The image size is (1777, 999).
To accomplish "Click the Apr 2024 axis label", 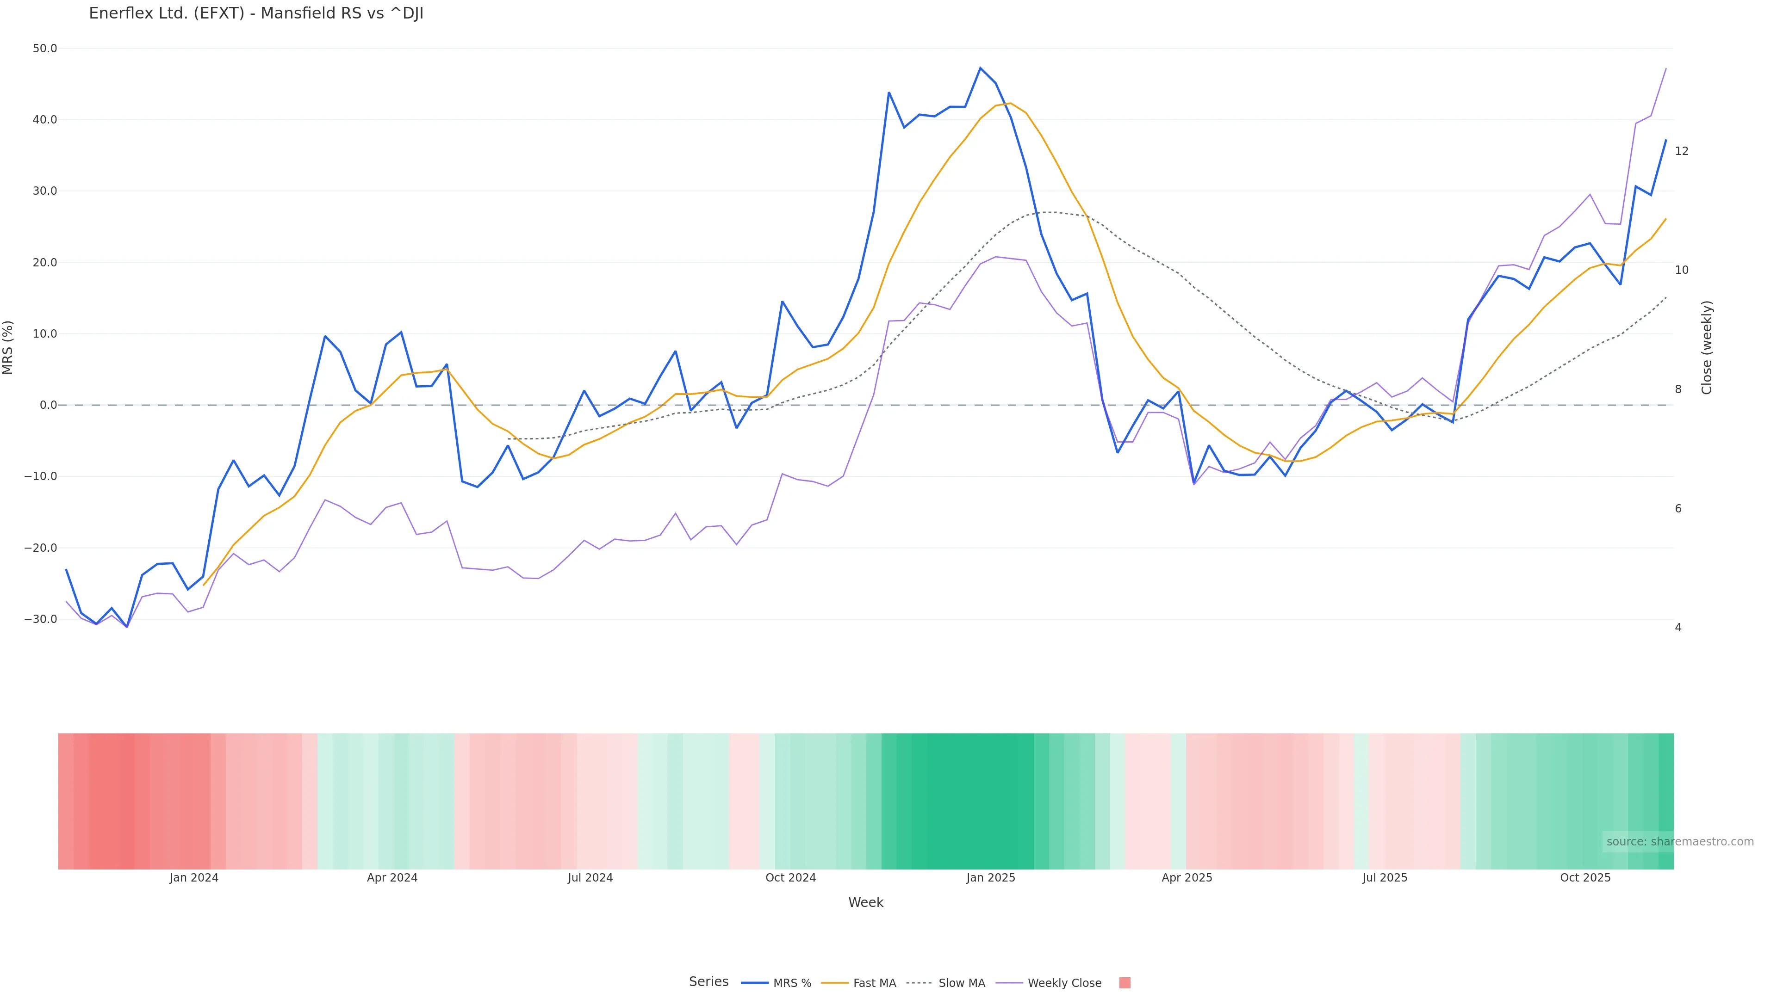I will point(392,878).
